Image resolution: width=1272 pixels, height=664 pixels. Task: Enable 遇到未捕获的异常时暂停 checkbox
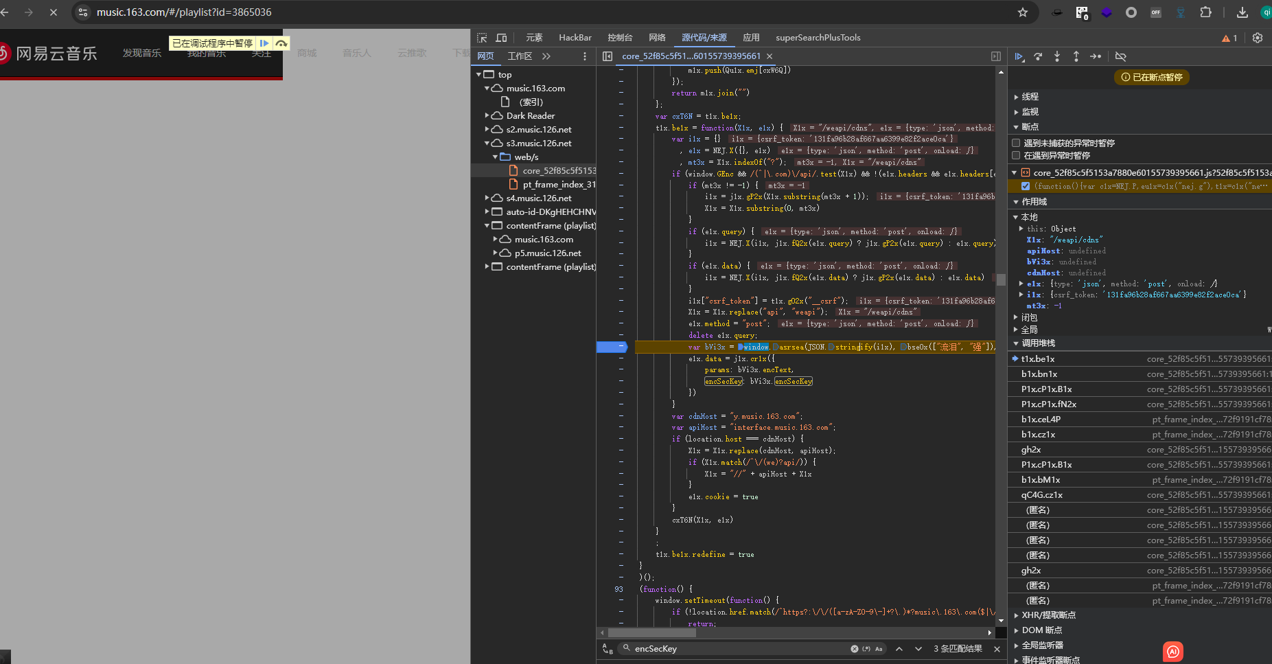[1016, 143]
